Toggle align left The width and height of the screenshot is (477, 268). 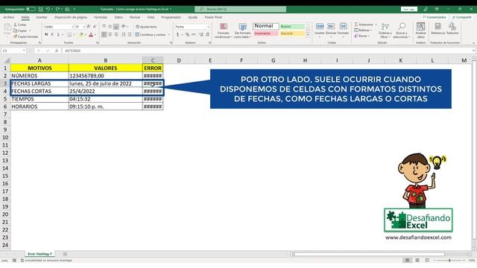pyautogui.click(x=104, y=35)
